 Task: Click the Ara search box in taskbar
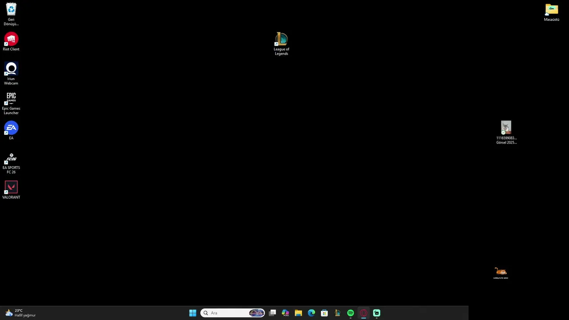[x=232, y=313]
